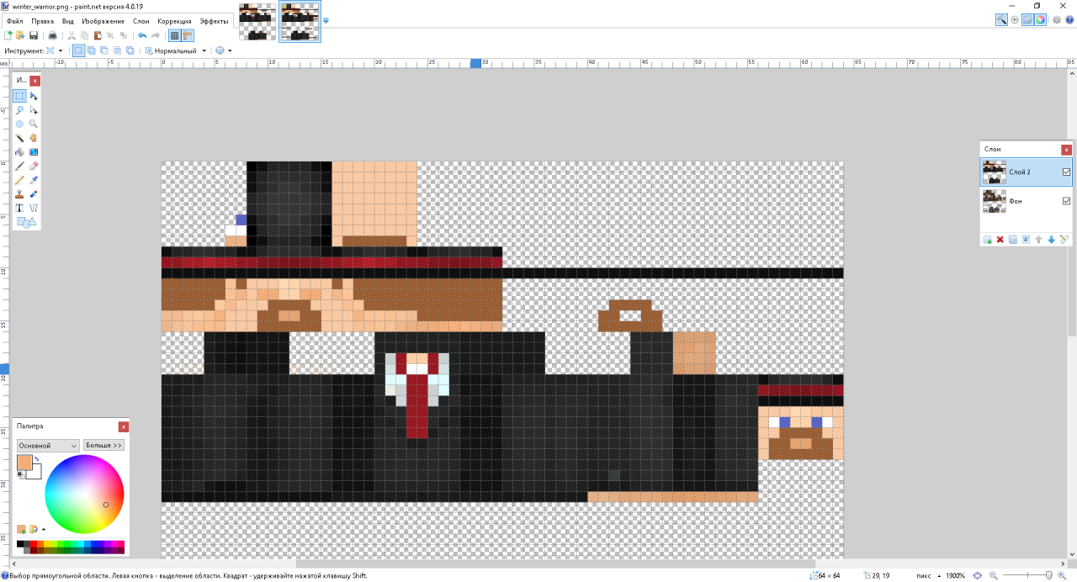Select the Shapes tool
The width and height of the screenshot is (1077, 582).
[x=26, y=222]
